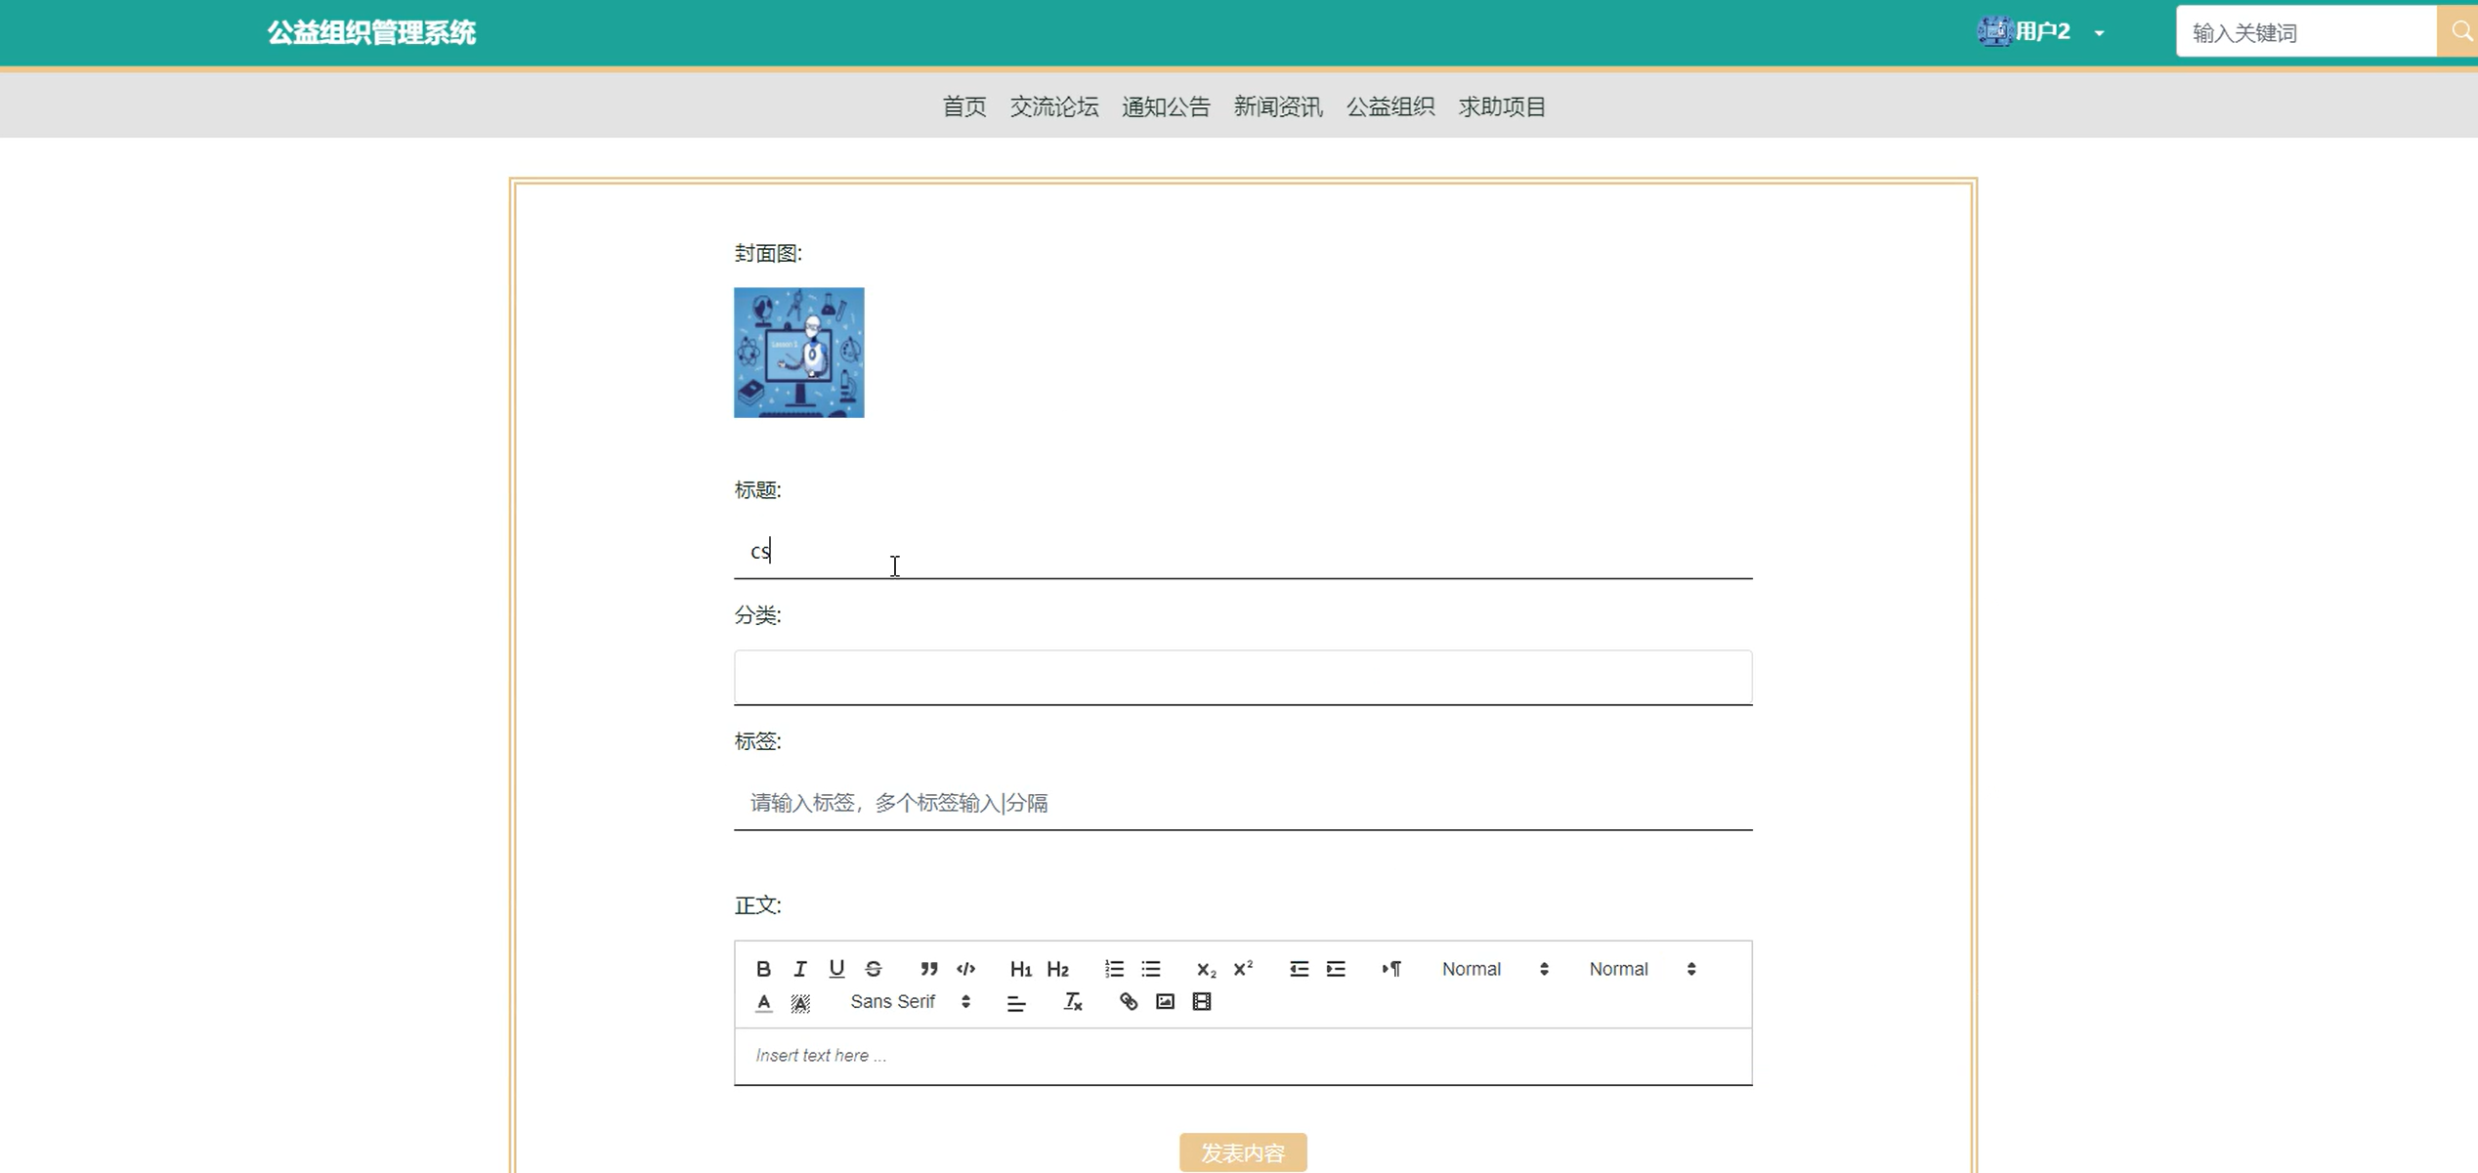Screen dimensions: 2478x1173
Task: Click the code block icon
Action: (965, 969)
